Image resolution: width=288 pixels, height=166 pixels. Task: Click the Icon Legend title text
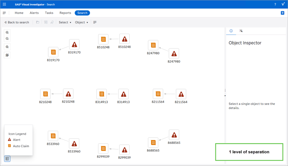click(17, 134)
